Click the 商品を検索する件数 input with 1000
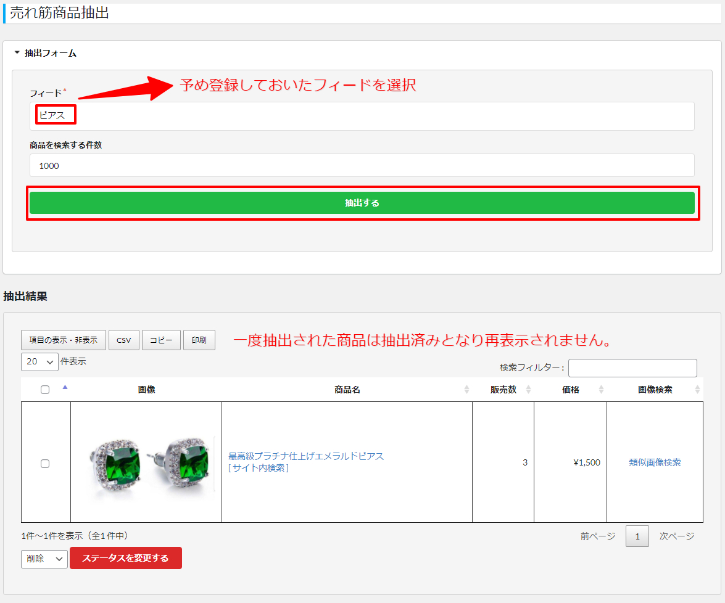 (362, 165)
